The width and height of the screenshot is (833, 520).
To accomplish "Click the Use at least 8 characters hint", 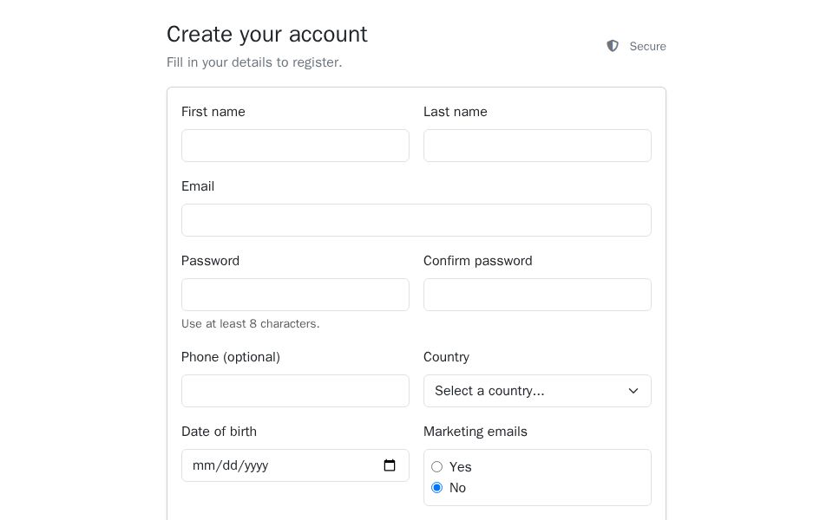I will (x=251, y=323).
